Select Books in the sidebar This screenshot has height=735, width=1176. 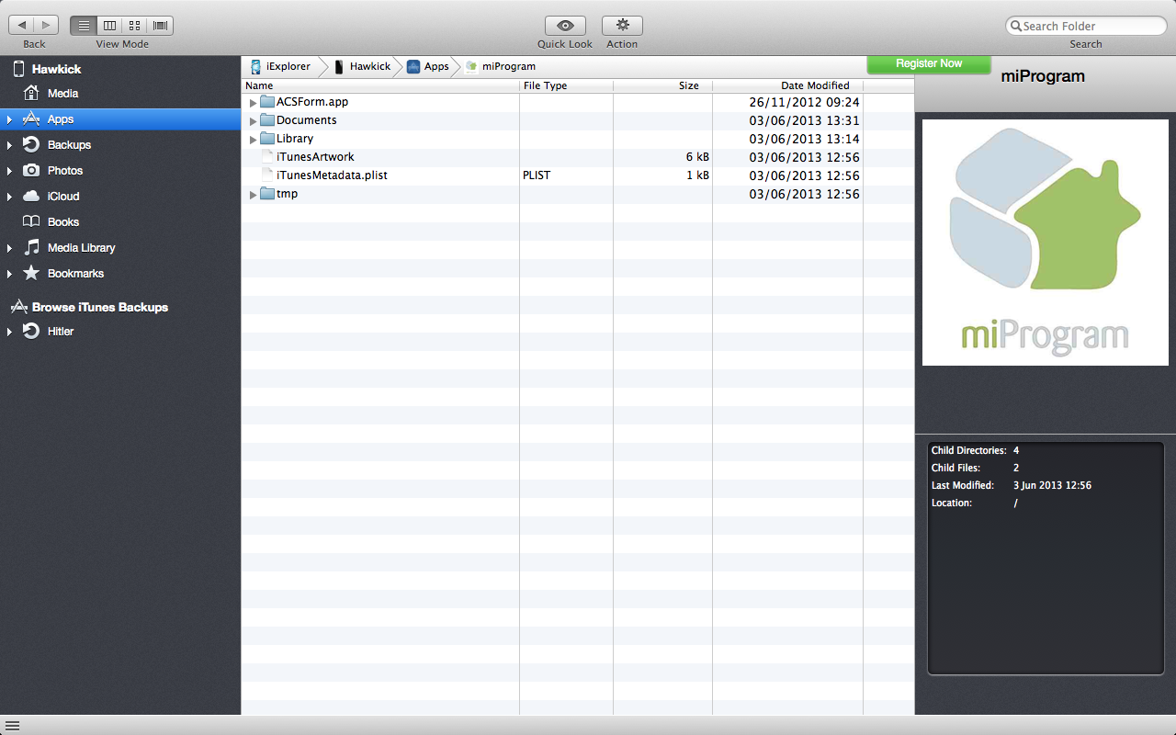click(x=63, y=222)
